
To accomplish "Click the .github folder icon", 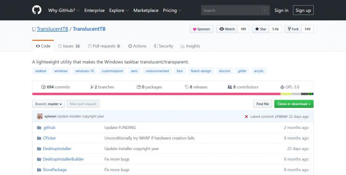I will (39, 127).
